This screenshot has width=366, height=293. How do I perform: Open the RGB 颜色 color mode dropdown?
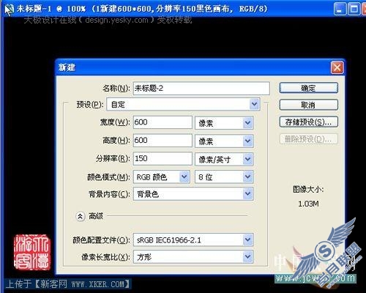[162, 177]
